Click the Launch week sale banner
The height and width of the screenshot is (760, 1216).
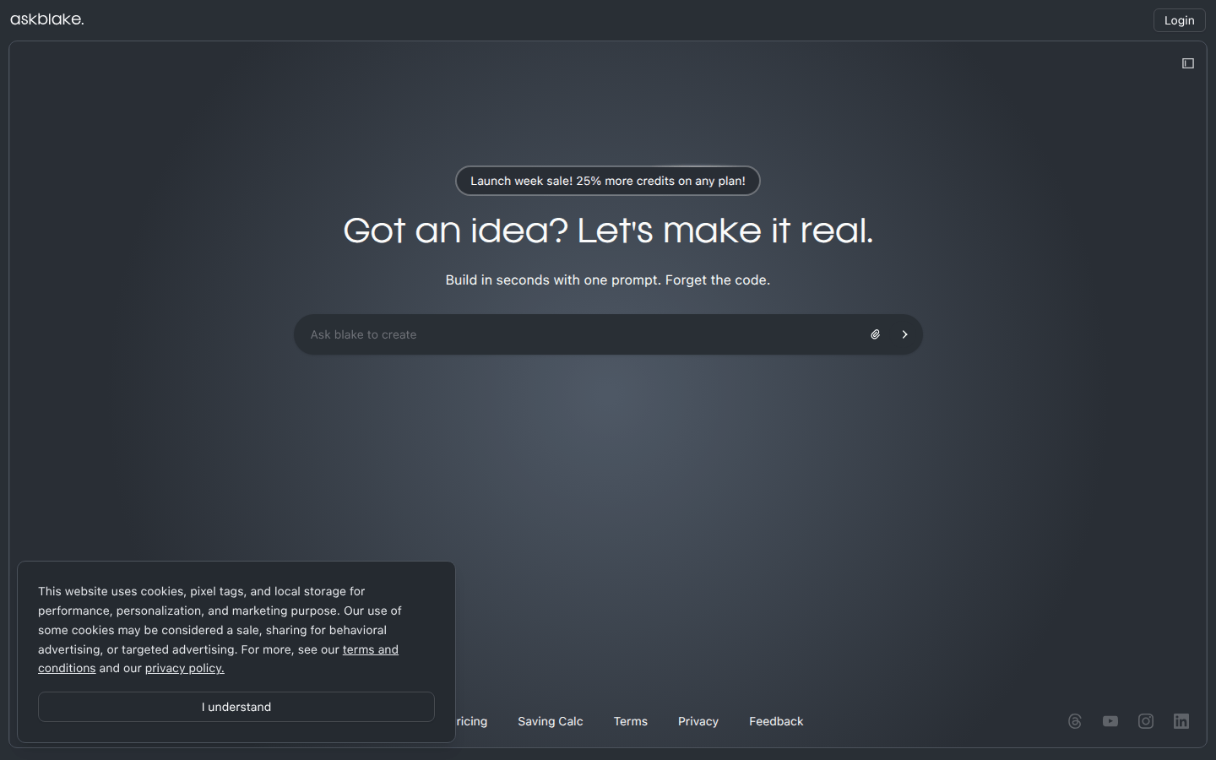[608, 181]
